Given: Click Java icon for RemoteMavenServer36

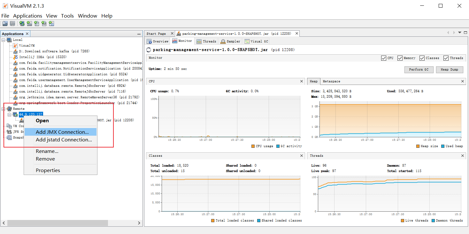Looking at the screenshot, I should pos(15,97).
